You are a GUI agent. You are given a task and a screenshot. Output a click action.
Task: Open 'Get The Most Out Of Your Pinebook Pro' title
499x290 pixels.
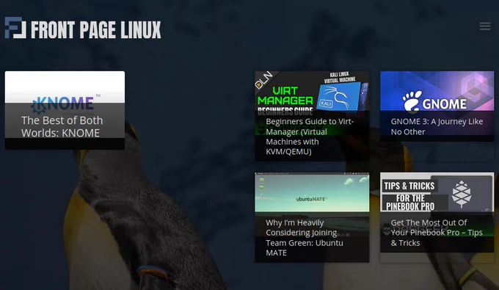437,233
